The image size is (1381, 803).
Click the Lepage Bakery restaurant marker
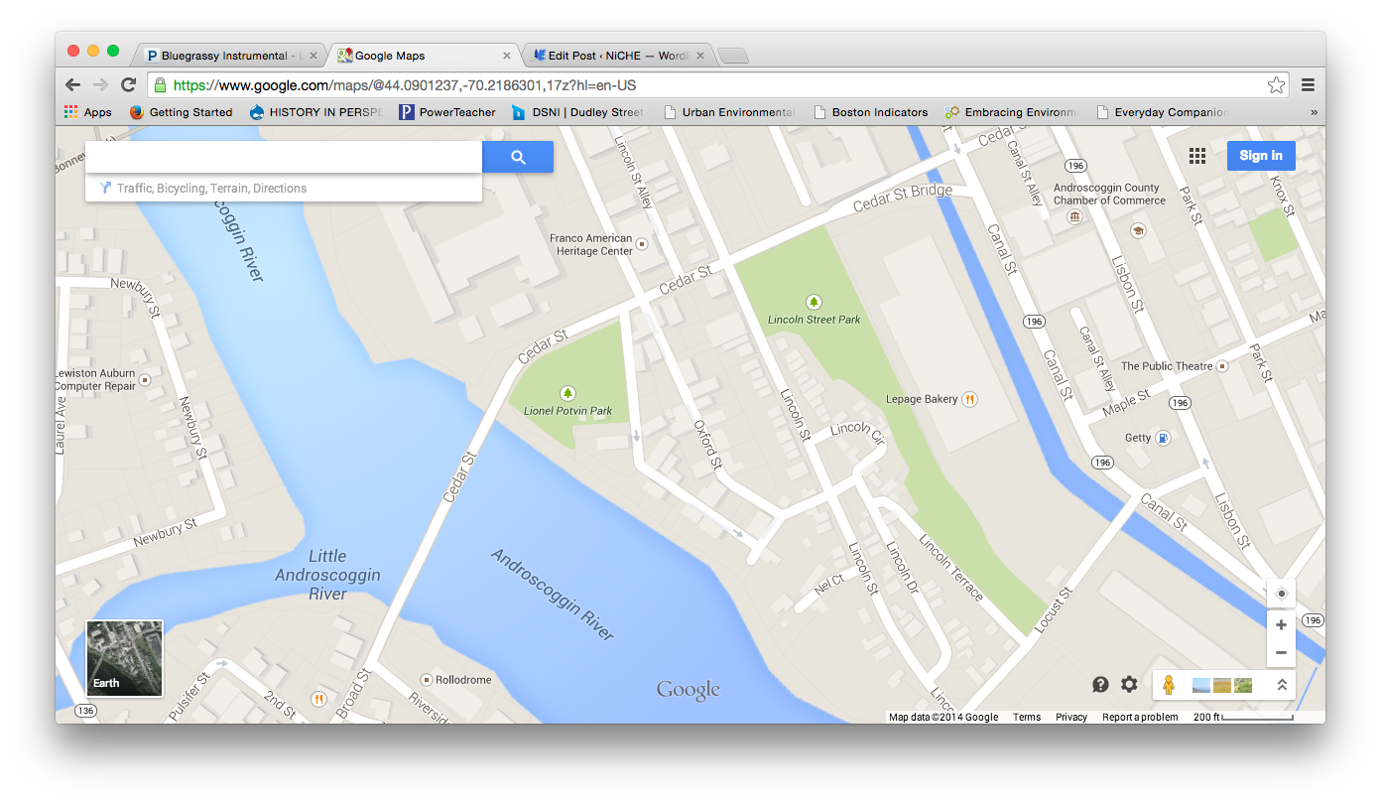pyautogui.click(x=970, y=399)
